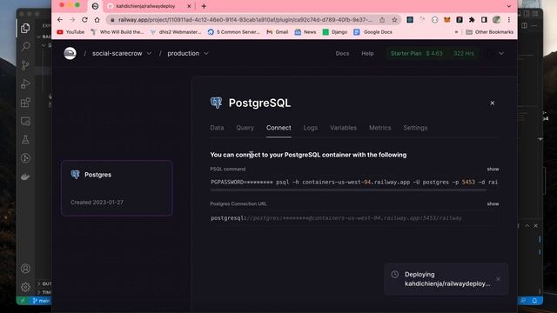557x313 pixels.
Task: Switch to the Settings tab
Action: point(415,128)
